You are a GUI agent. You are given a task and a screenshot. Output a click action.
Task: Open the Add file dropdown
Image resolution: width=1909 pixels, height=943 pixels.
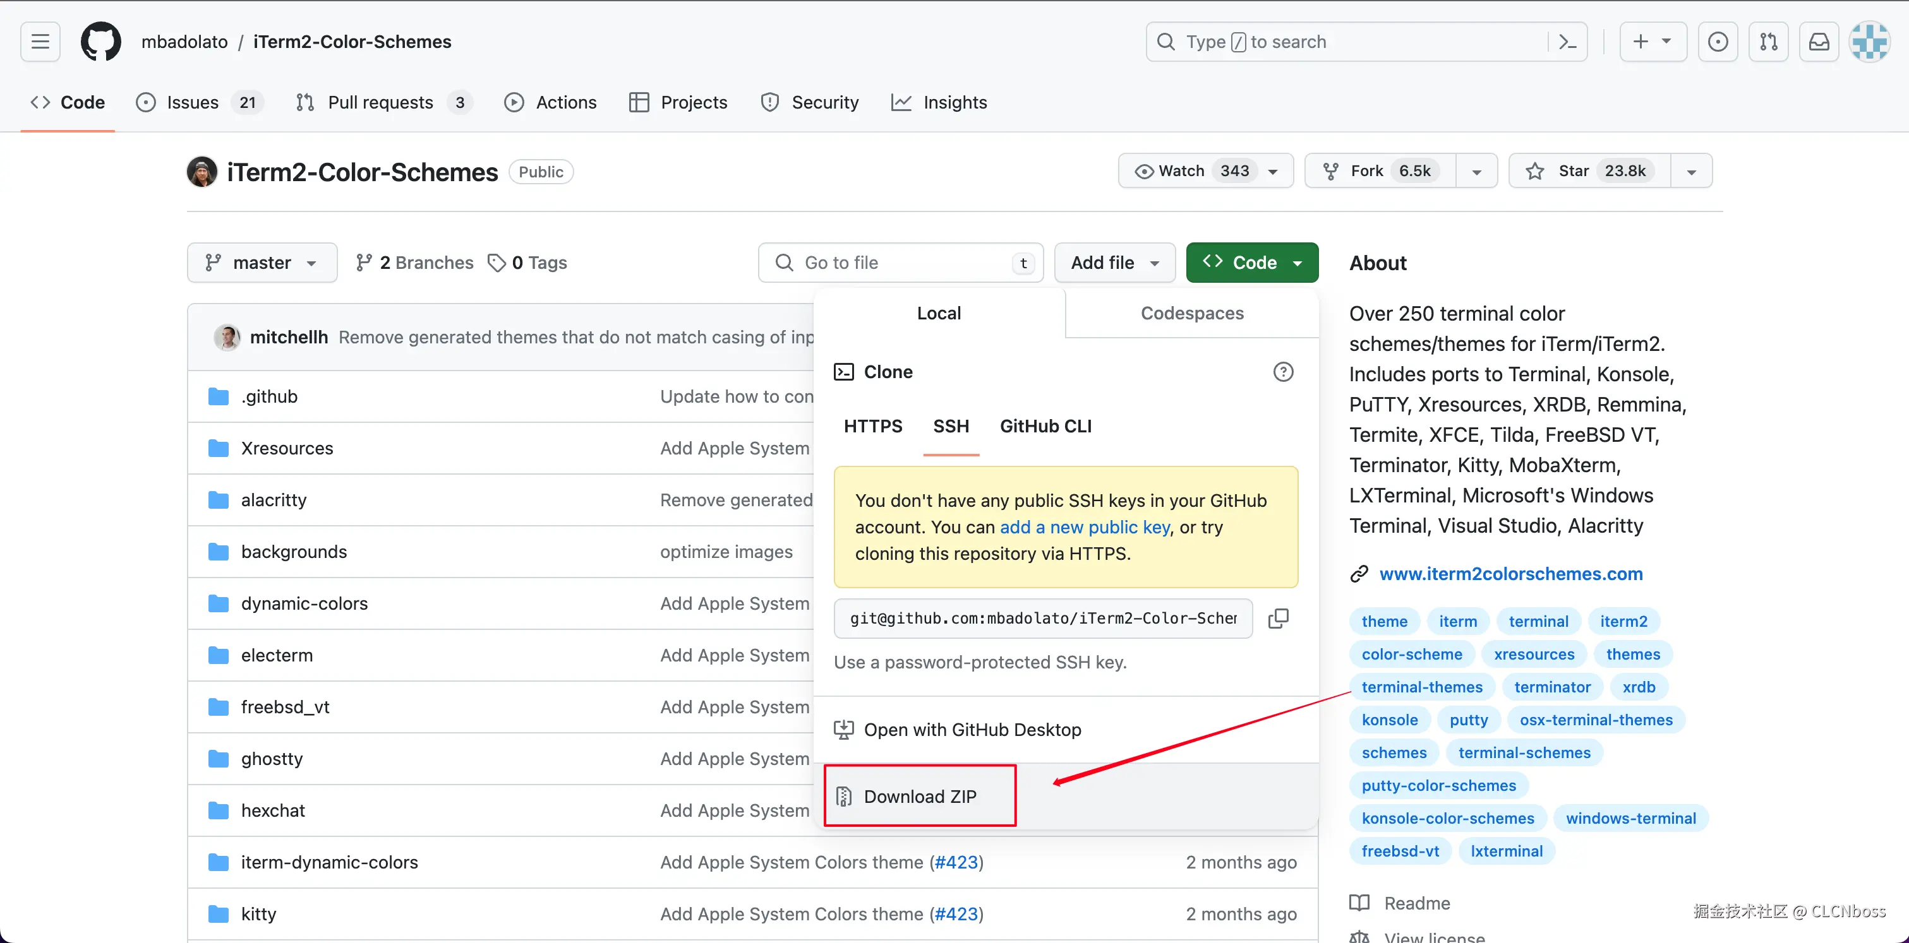pos(1114,263)
